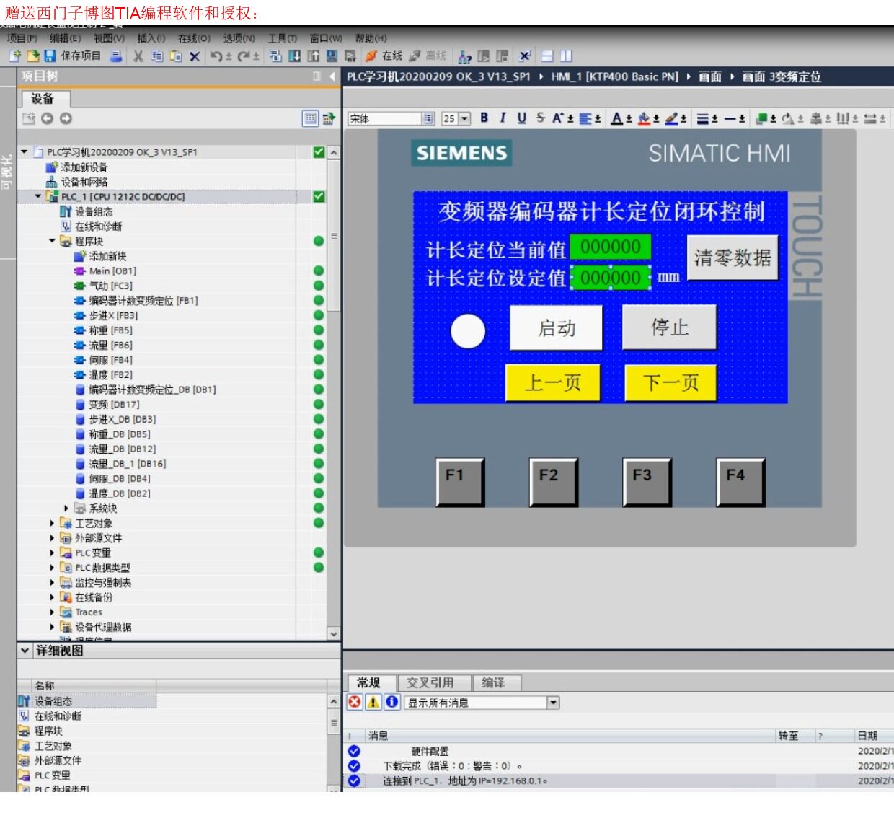Click the 清零数据 button on HMI screen
894x818 pixels.
(x=733, y=258)
